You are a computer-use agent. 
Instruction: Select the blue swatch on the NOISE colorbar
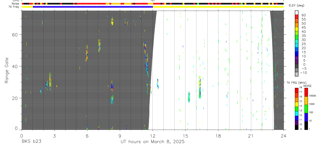click(306, 117)
